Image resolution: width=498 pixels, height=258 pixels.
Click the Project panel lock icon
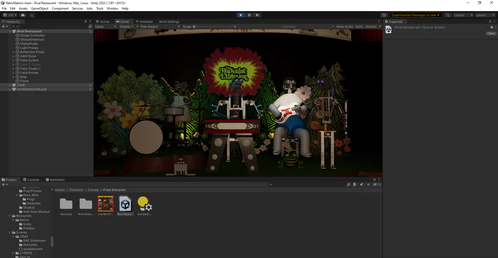(x=375, y=180)
